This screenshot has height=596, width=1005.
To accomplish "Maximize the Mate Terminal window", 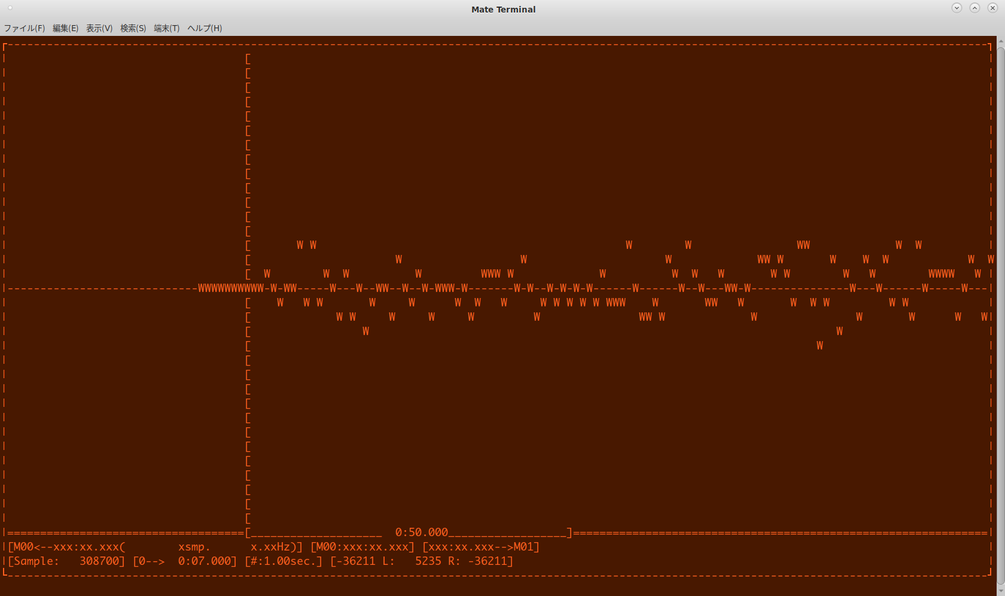I will (x=974, y=8).
